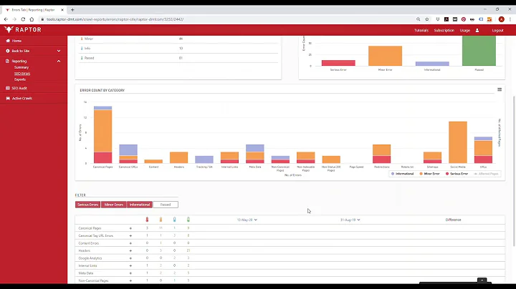Click the orange minor error column icon

click(x=161, y=220)
